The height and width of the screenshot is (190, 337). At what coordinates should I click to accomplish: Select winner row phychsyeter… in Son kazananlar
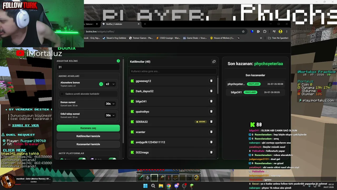coord(255,84)
